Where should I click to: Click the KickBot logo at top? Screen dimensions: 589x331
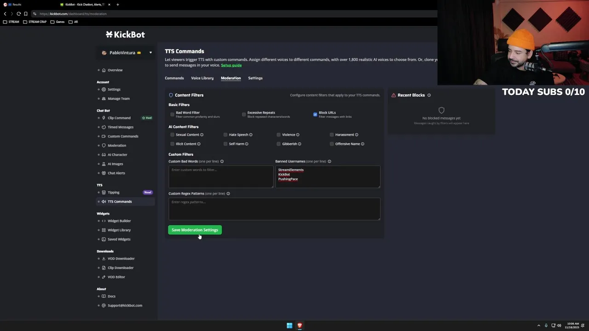coord(125,34)
